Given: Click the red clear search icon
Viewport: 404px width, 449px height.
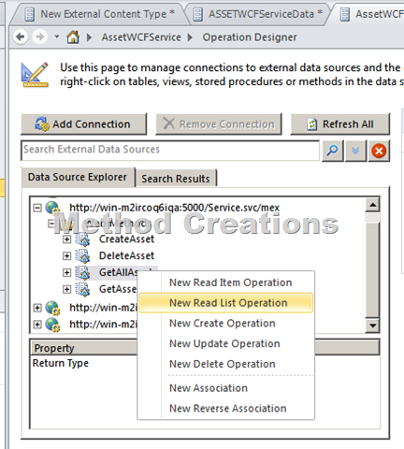Looking at the screenshot, I should coord(379,151).
